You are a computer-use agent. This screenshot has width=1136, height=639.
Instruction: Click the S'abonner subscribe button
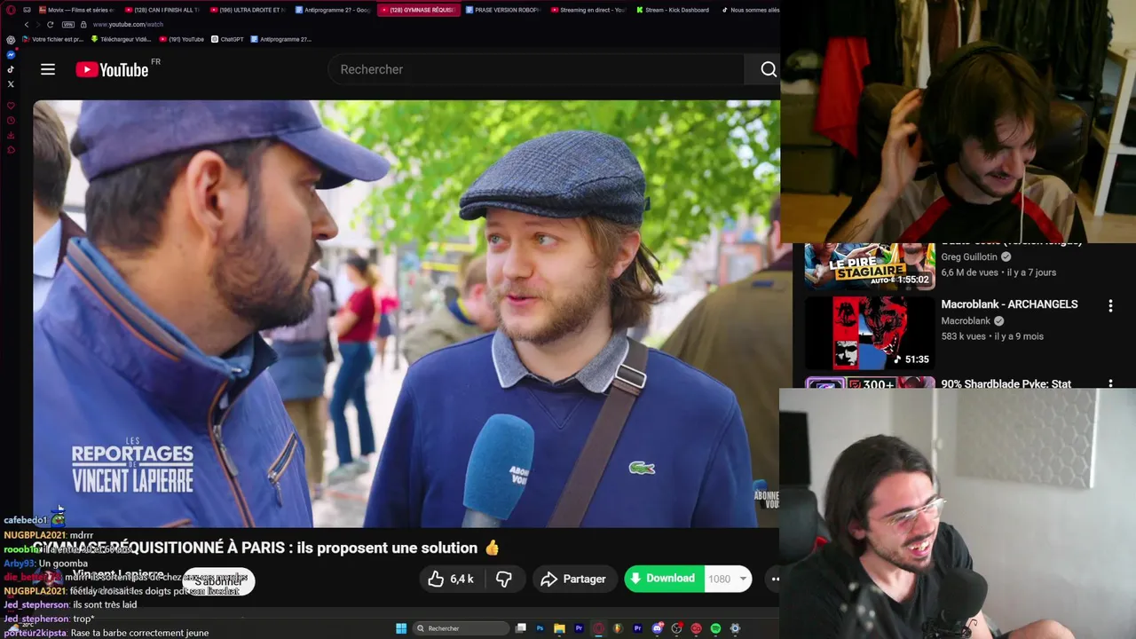point(219,581)
